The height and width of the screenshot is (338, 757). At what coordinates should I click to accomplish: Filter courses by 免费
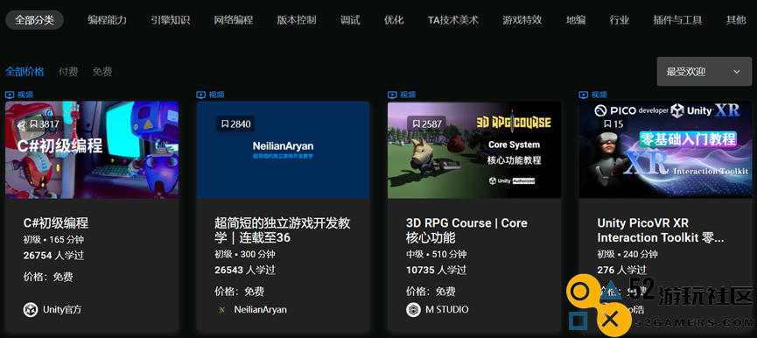coord(102,72)
